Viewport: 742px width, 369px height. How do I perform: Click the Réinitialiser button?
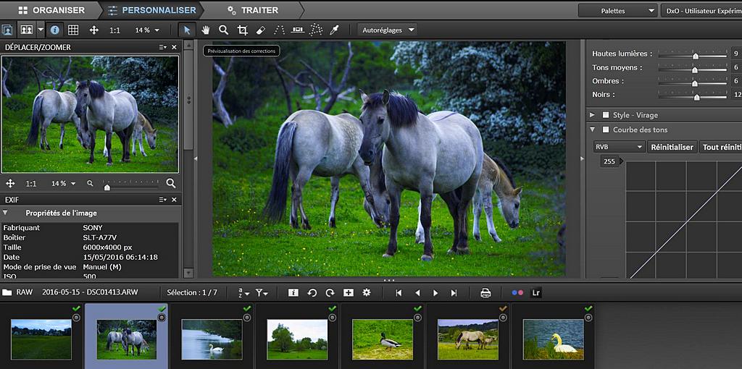pyautogui.click(x=672, y=147)
